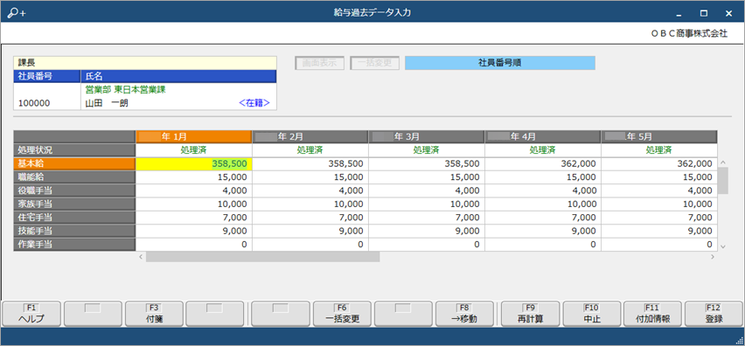
Task: Click the F8 →移動 button
Action: (464, 314)
